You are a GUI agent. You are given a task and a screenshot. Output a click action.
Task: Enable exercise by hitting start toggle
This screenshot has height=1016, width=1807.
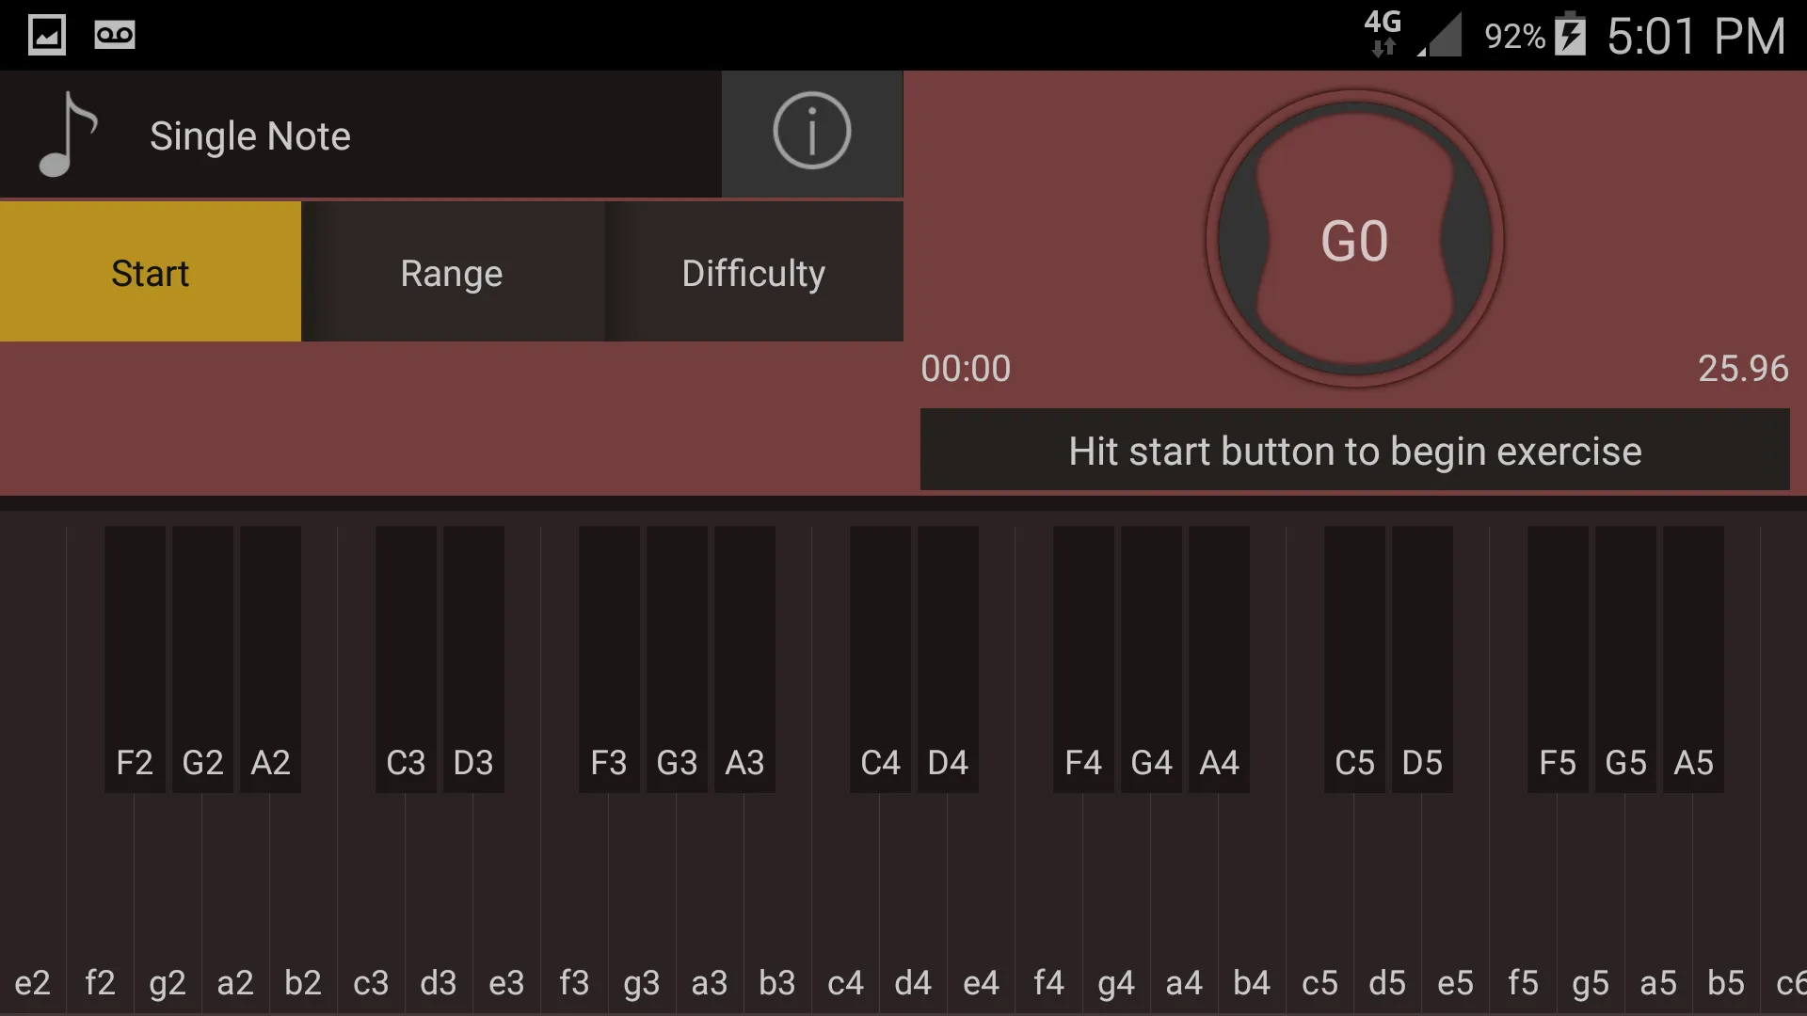151,273
